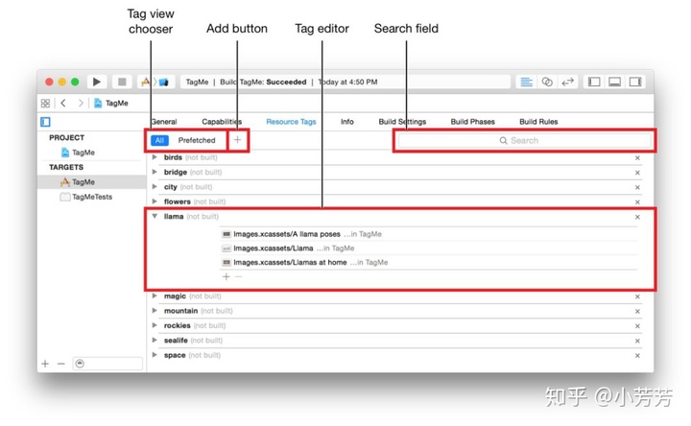
Task: Expand the bridge tag
Action: pyautogui.click(x=155, y=172)
